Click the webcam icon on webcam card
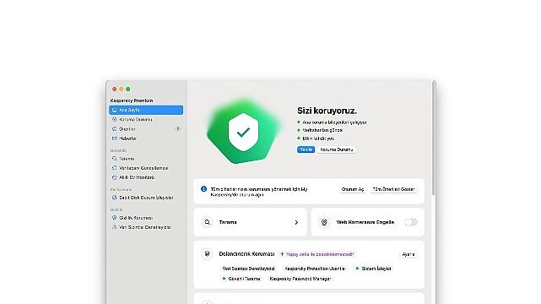Image resolution: width=541 pixels, height=304 pixels. (x=324, y=222)
